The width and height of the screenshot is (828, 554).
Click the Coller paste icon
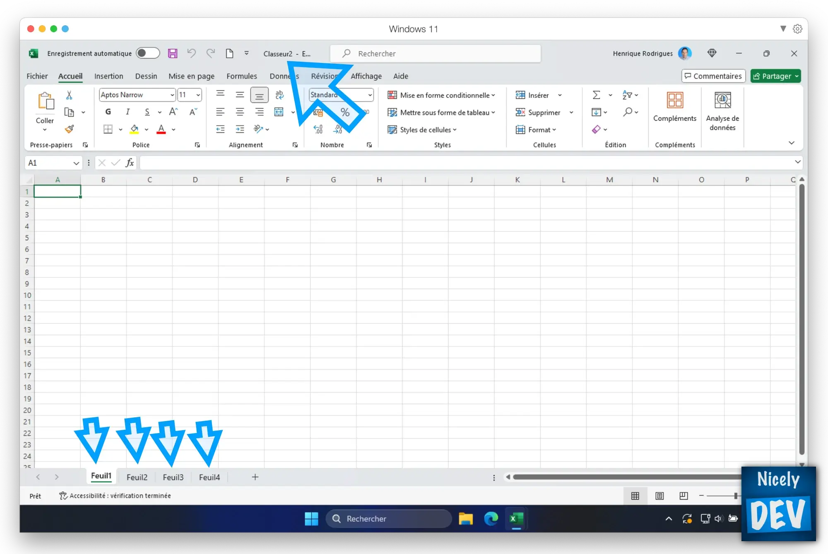coord(46,101)
